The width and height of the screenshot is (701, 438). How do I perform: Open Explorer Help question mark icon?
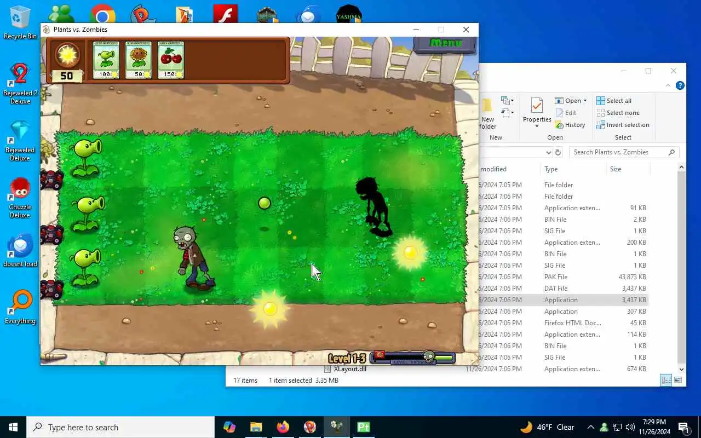click(x=680, y=85)
